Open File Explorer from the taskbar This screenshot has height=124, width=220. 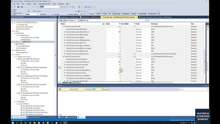tap(34, 123)
